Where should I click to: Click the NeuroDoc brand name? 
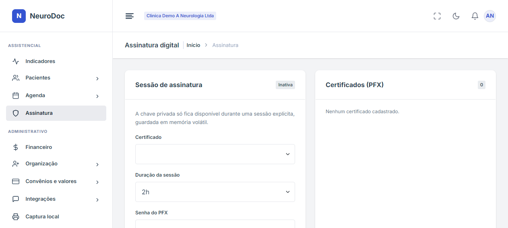click(47, 16)
